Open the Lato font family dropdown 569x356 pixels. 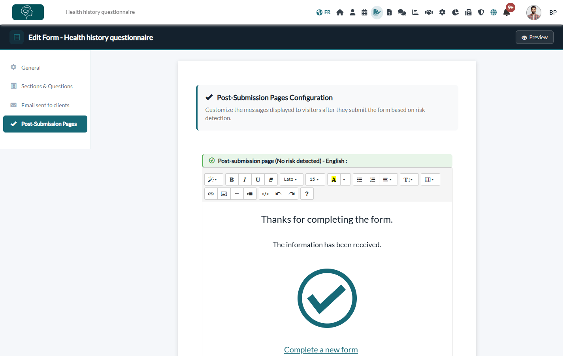coord(292,180)
